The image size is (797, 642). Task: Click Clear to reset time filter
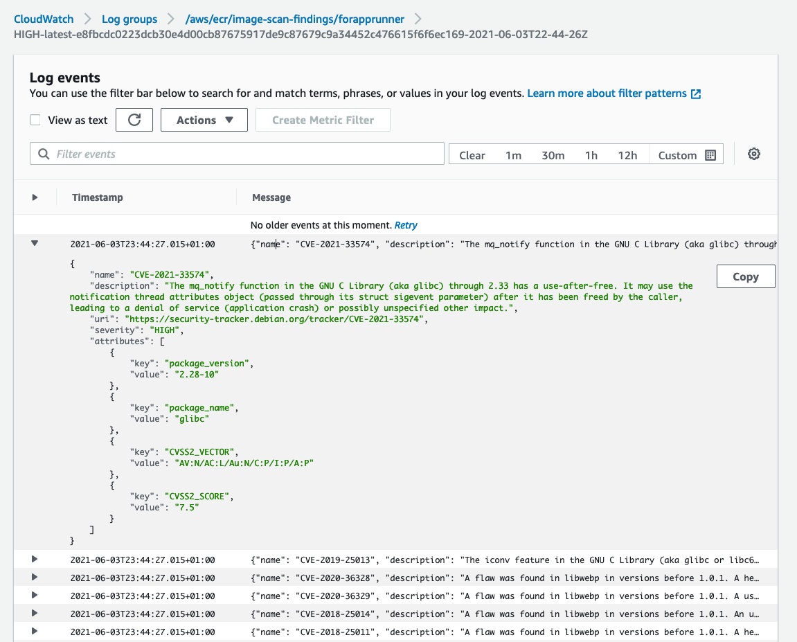tap(472, 156)
